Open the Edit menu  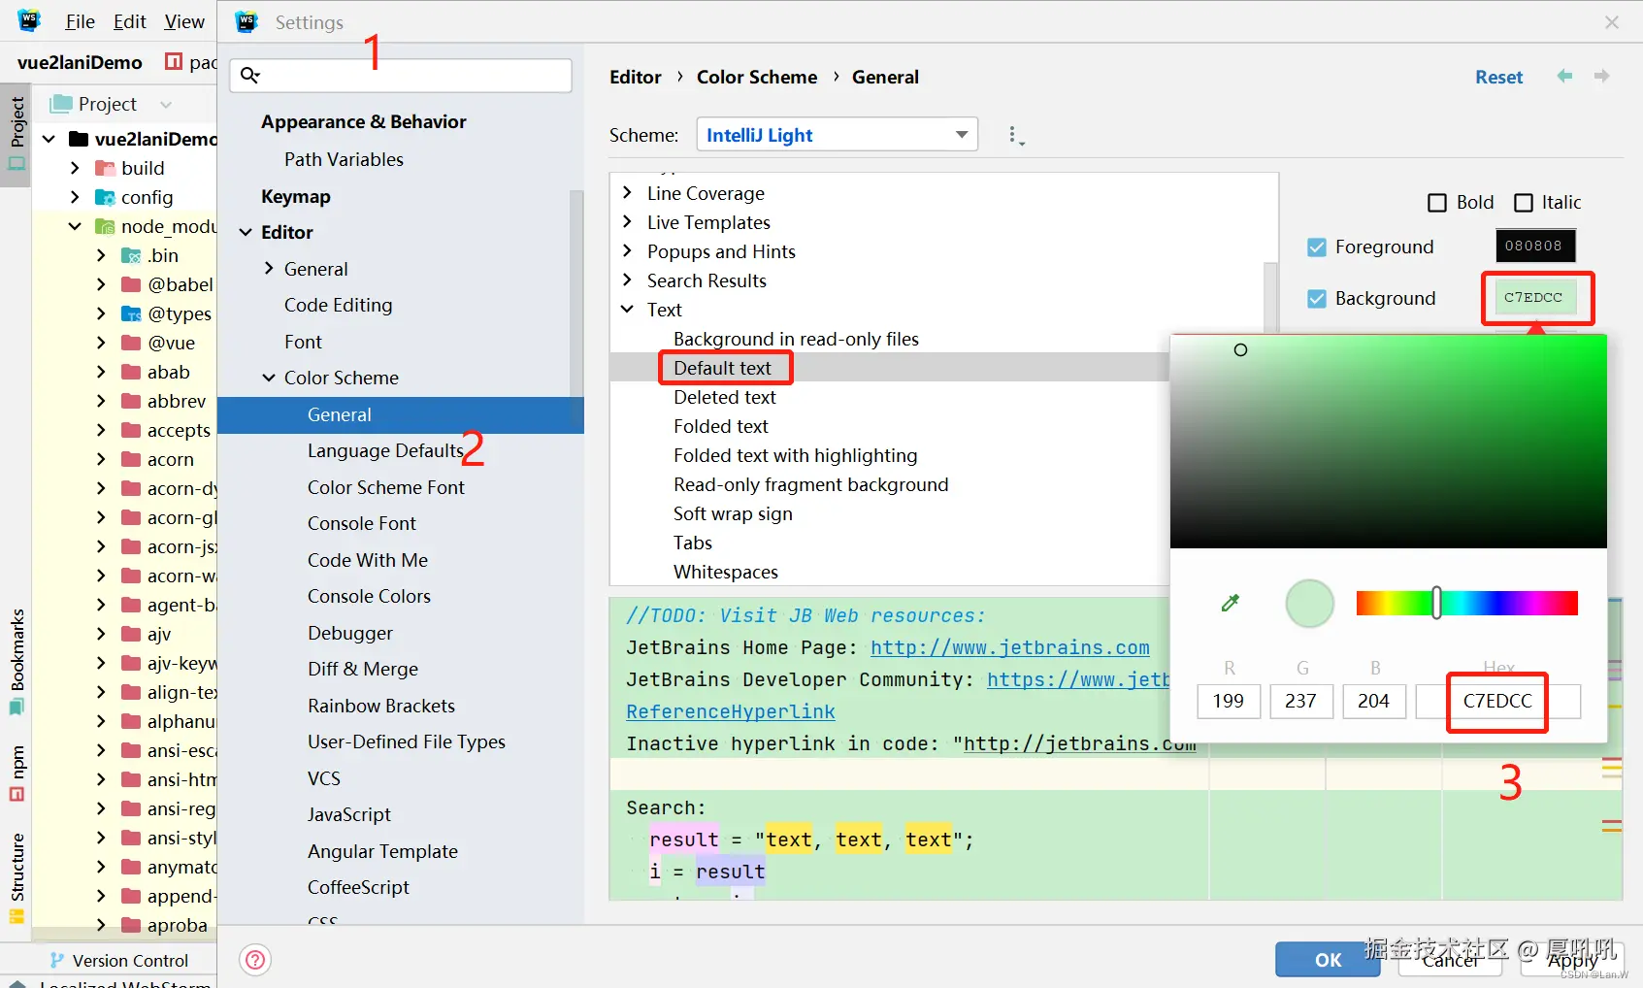point(129,21)
